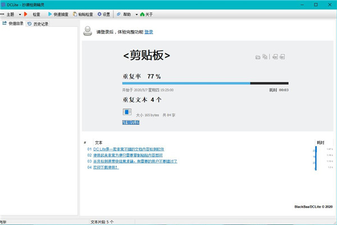
Task: Run 粘贴检查 paste check
Action: [x=84, y=14]
